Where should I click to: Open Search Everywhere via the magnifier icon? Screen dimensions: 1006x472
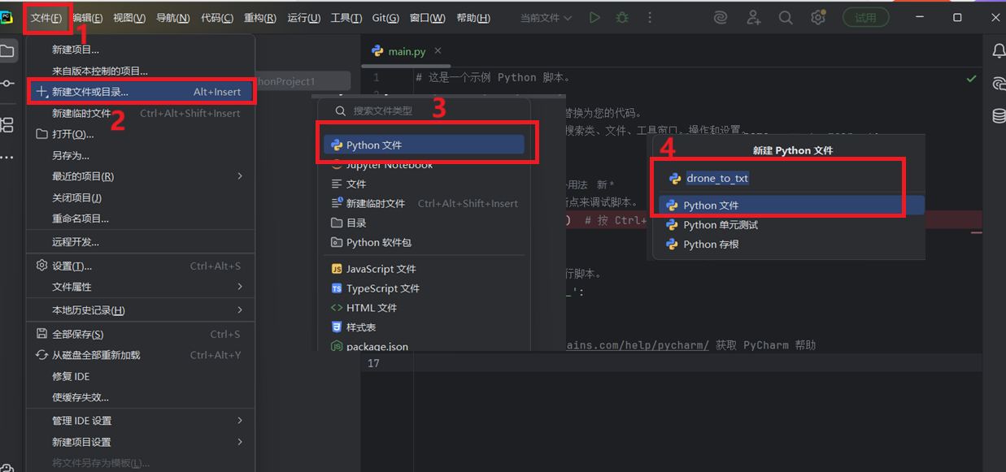[x=785, y=17]
